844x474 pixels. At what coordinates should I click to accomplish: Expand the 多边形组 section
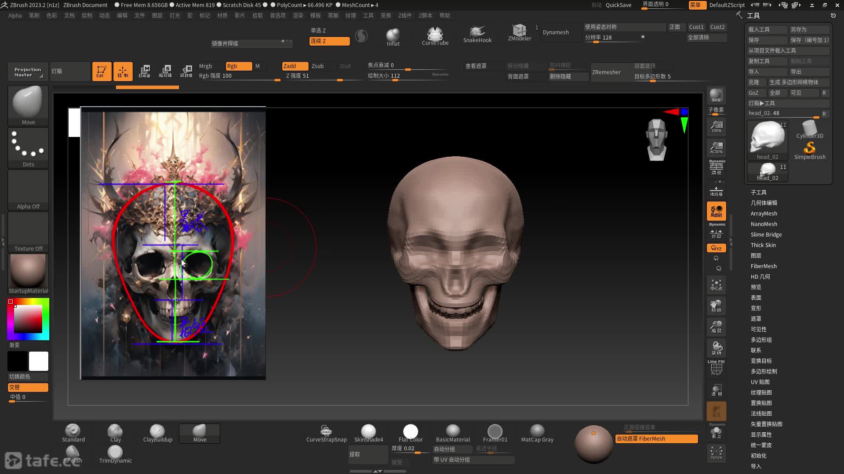761,340
